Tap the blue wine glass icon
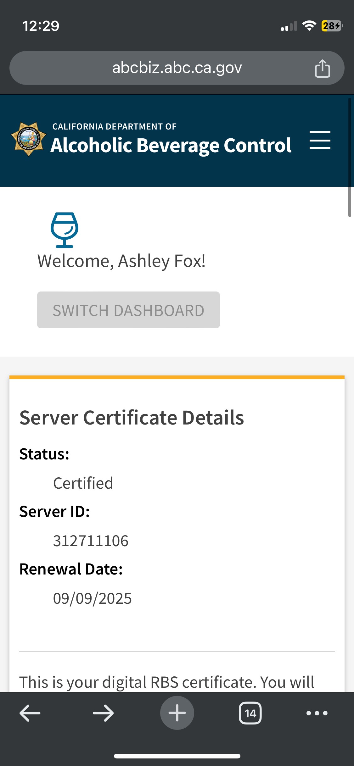Viewport: 354px width, 766px height. click(x=65, y=230)
